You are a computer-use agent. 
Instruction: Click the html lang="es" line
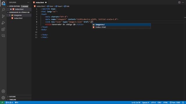pyautogui.click(x=49, y=12)
